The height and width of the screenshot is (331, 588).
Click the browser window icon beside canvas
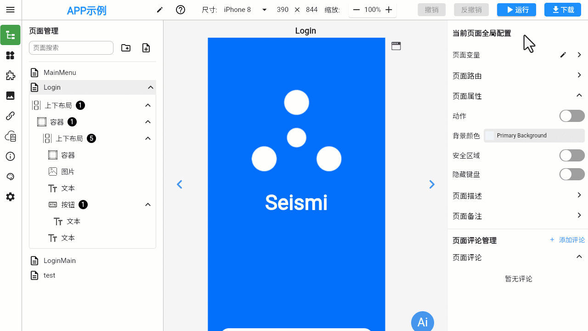tap(396, 46)
